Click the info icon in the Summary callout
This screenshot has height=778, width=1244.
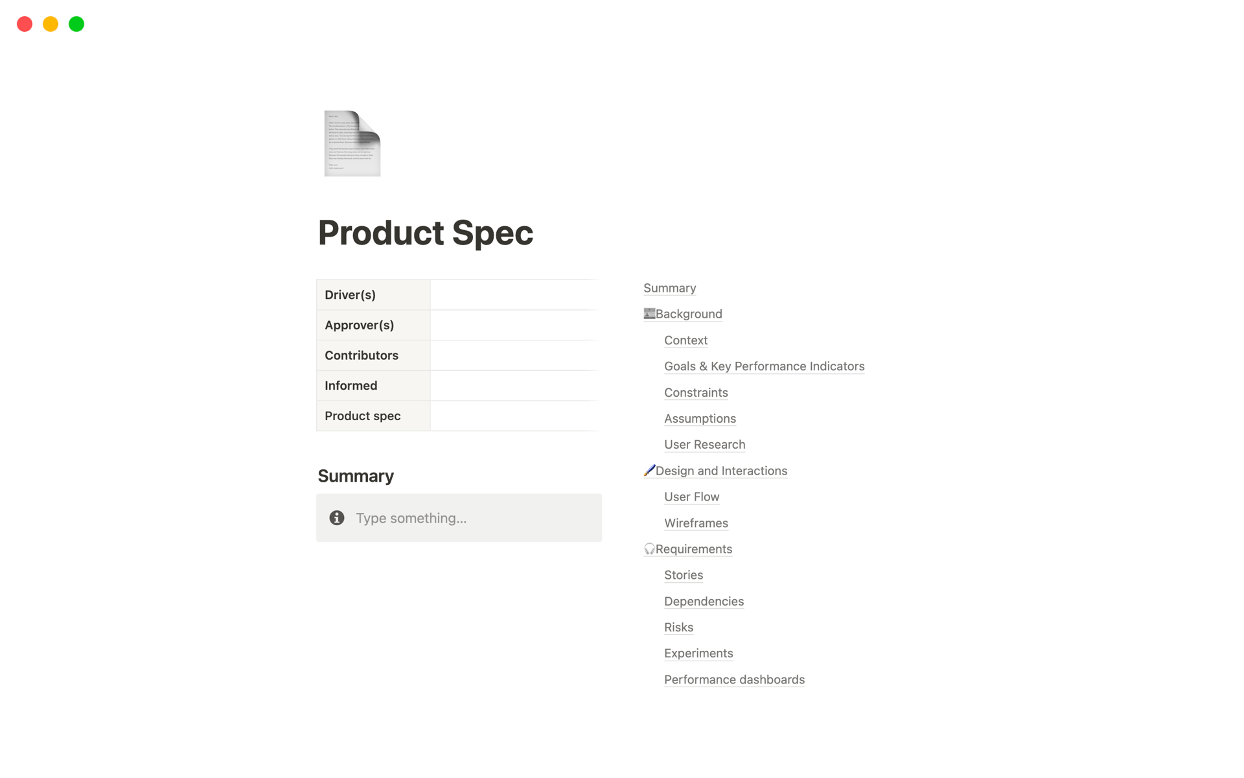337,518
